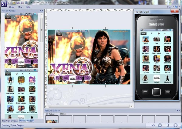
Task: Click Edit on the Preview Window menu screen
Action: (8, 74)
